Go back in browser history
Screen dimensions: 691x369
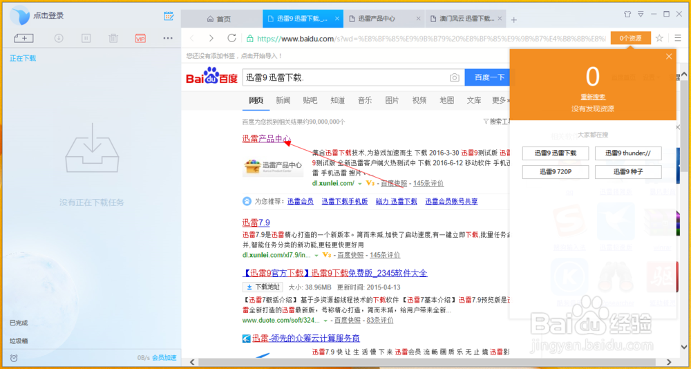[x=191, y=39]
